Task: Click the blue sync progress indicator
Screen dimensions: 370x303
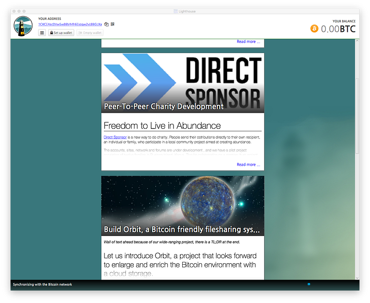Action: pyautogui.click(x=309, y=284)
